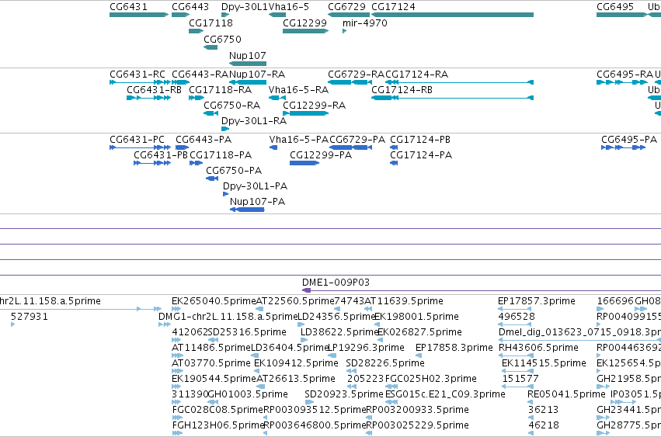This screenshot has width=661, height=437.
Task: Click EST AT11639.5prime
Action: 367,309
